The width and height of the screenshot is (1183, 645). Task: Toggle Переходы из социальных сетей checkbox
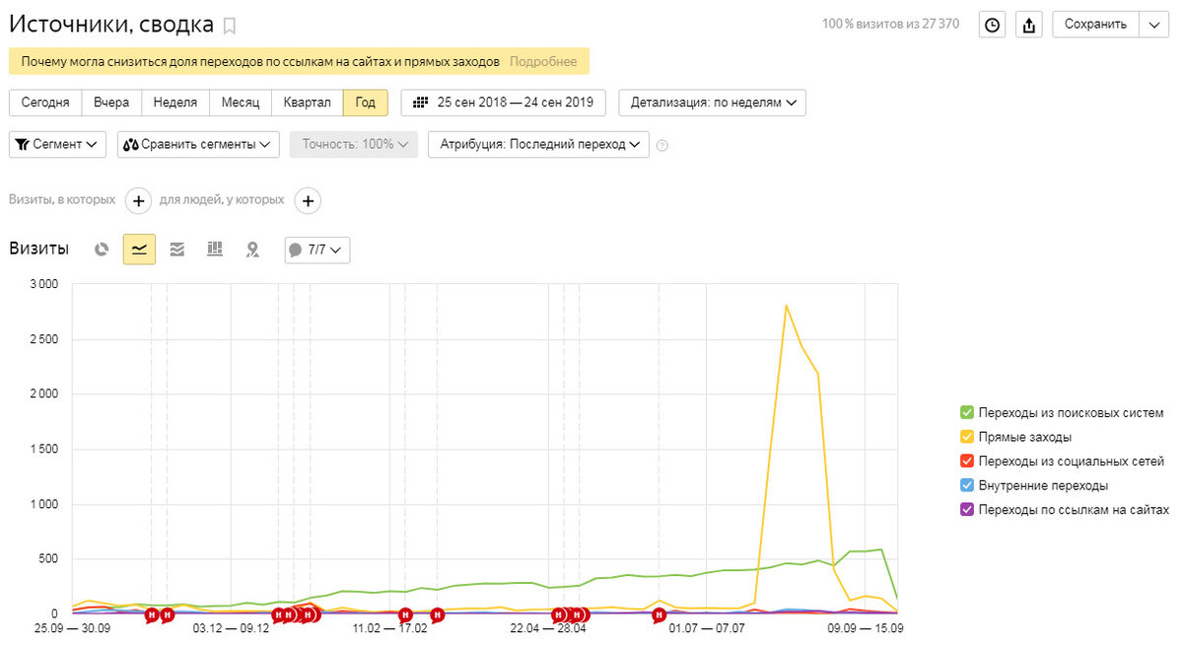tap(967, 461)
